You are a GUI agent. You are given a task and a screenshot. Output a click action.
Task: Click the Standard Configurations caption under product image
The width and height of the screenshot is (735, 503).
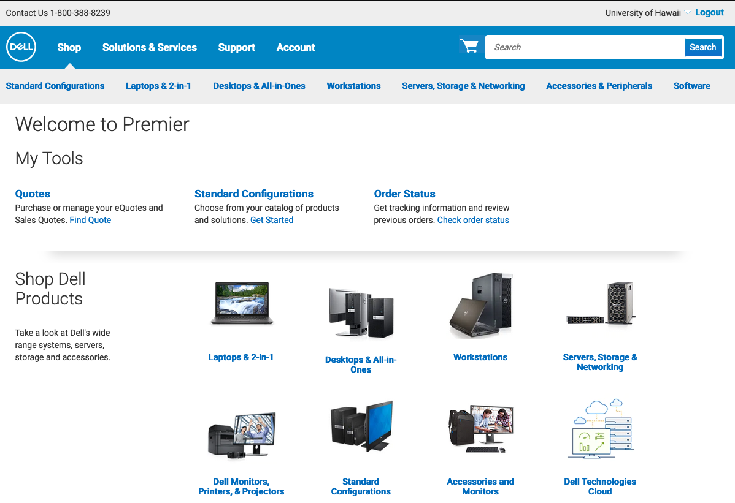tap(361, 486)
